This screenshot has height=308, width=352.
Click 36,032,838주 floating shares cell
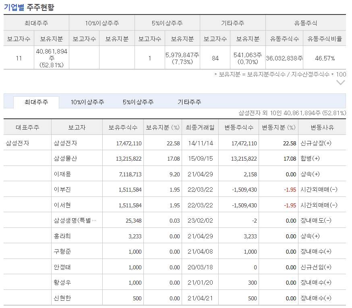284,58
